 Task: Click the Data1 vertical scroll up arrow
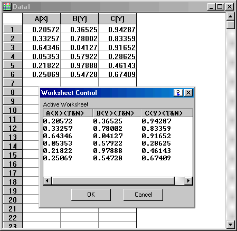[x=230, y=17]
